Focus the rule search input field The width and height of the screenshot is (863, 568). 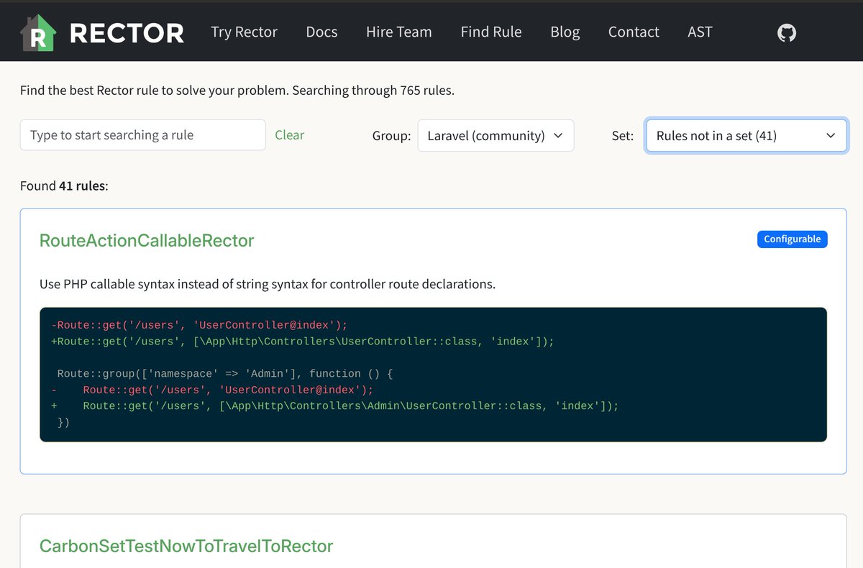pos(143,135)
